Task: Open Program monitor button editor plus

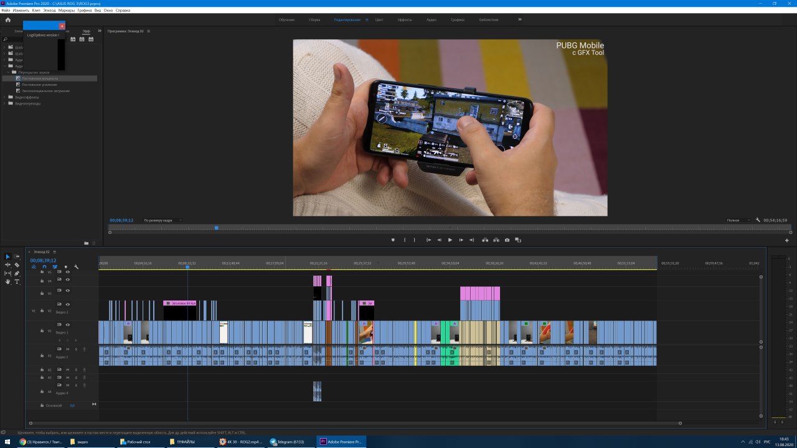Action: (786, 240)
